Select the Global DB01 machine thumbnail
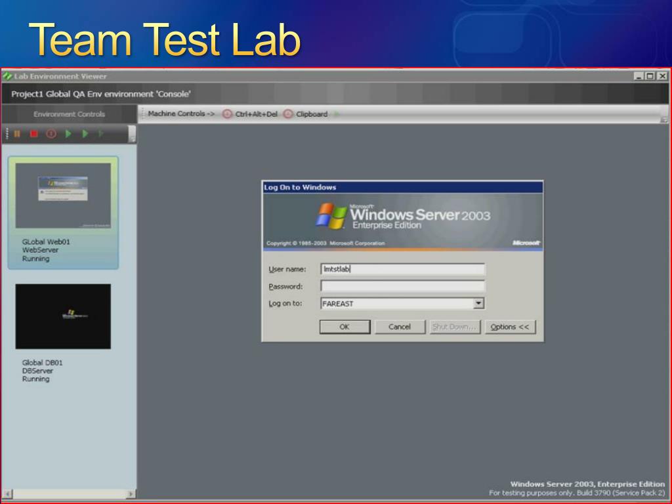Screen dimensions: 672x504 coord(63,316)
